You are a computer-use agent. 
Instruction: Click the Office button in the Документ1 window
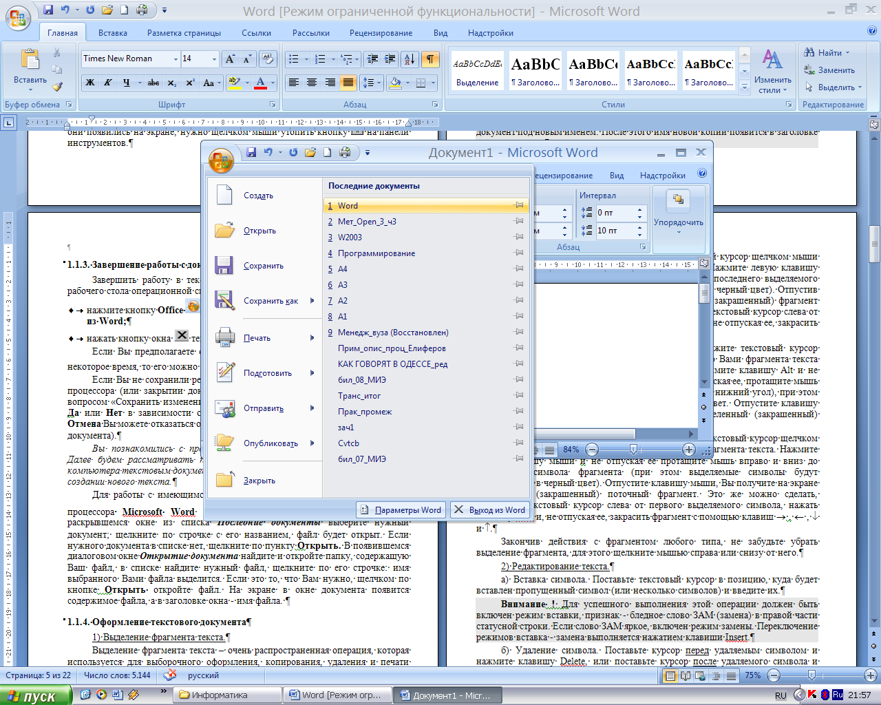[221, 161]
